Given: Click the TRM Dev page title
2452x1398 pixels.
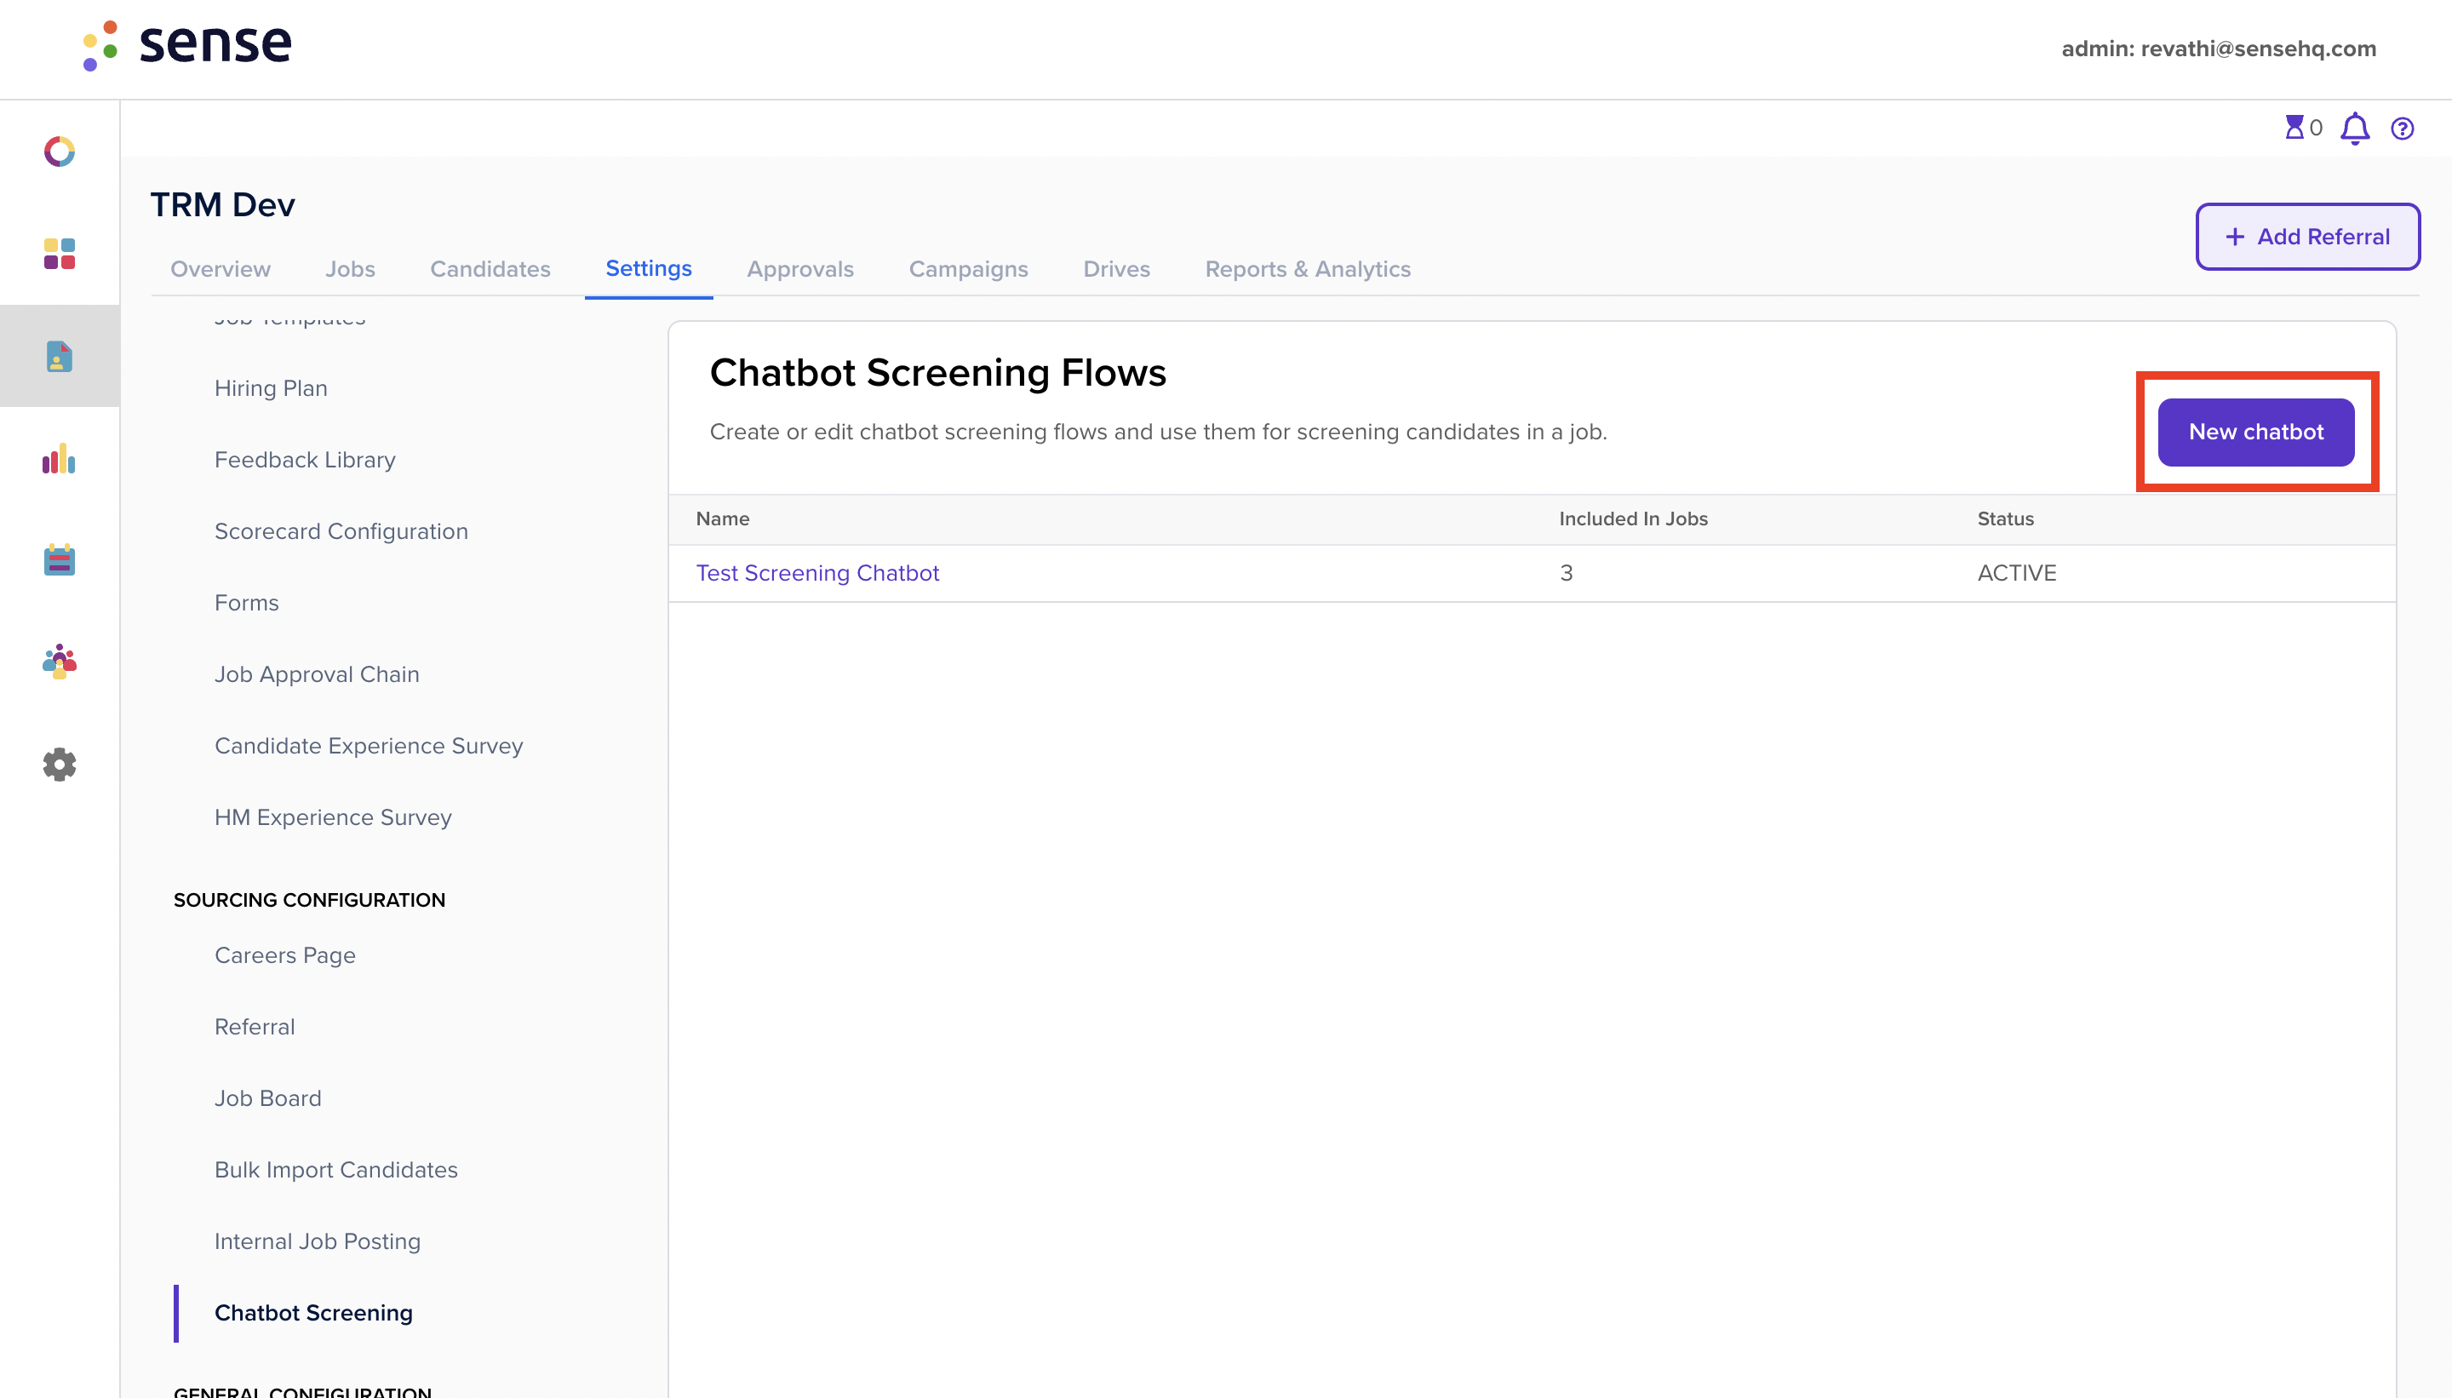Looking at the screenshot, I should click(x=223, y=204).
